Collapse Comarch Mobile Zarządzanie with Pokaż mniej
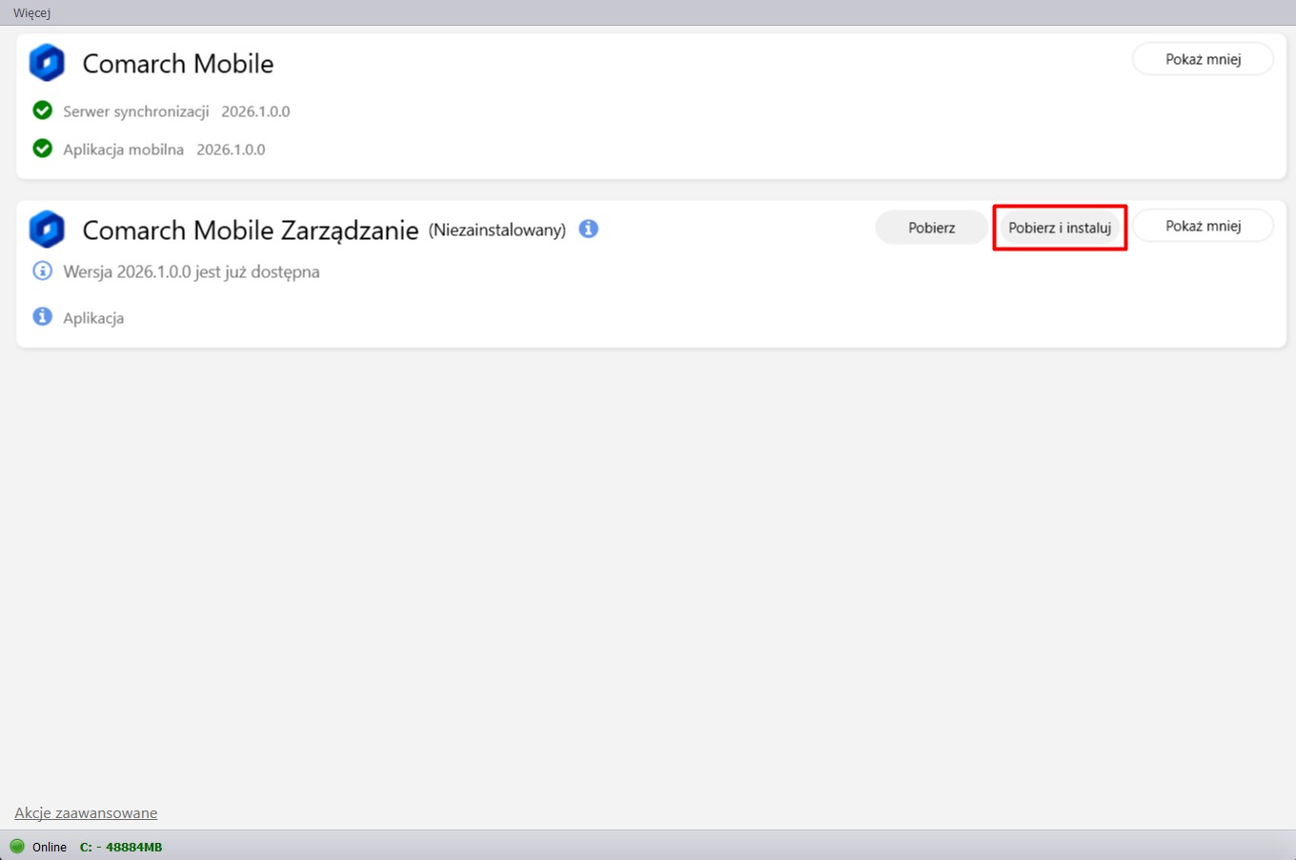1296x860 pixels. pos(1203,226)
